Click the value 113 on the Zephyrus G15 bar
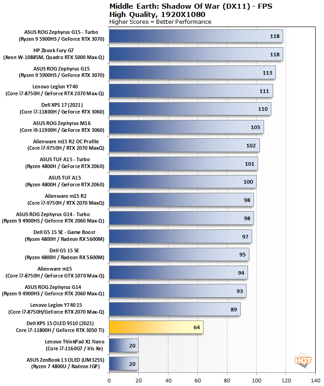Viewport: 324px width, 386px height. (267, 73)
